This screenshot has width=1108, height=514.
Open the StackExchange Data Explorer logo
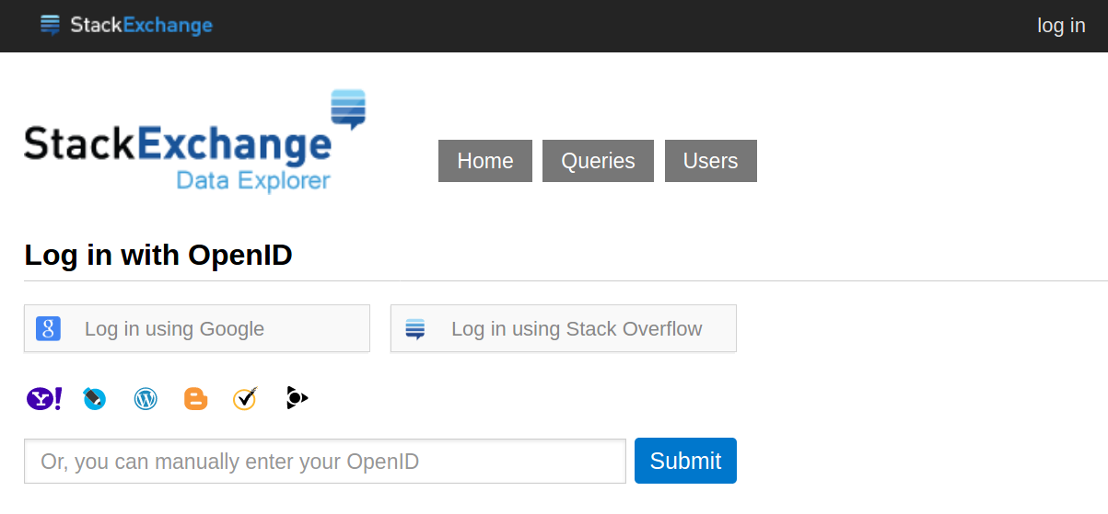[194, 142]
